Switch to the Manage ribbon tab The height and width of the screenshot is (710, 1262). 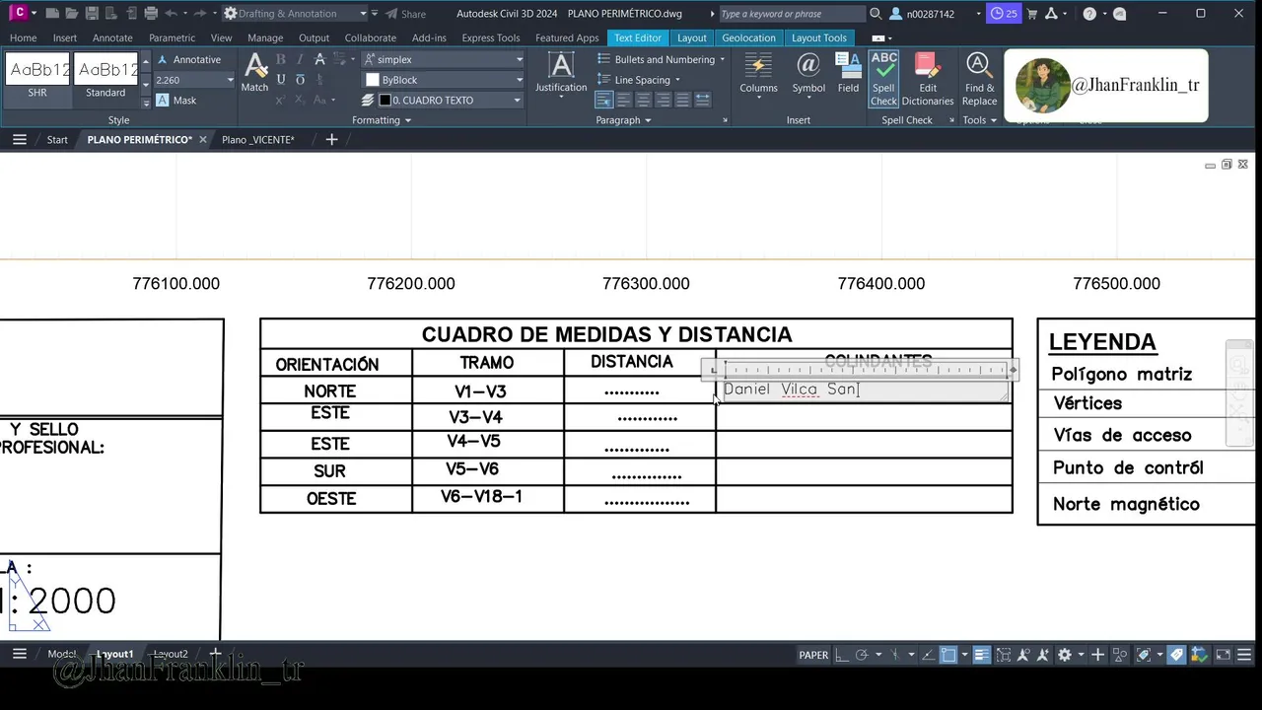point(265,37)
